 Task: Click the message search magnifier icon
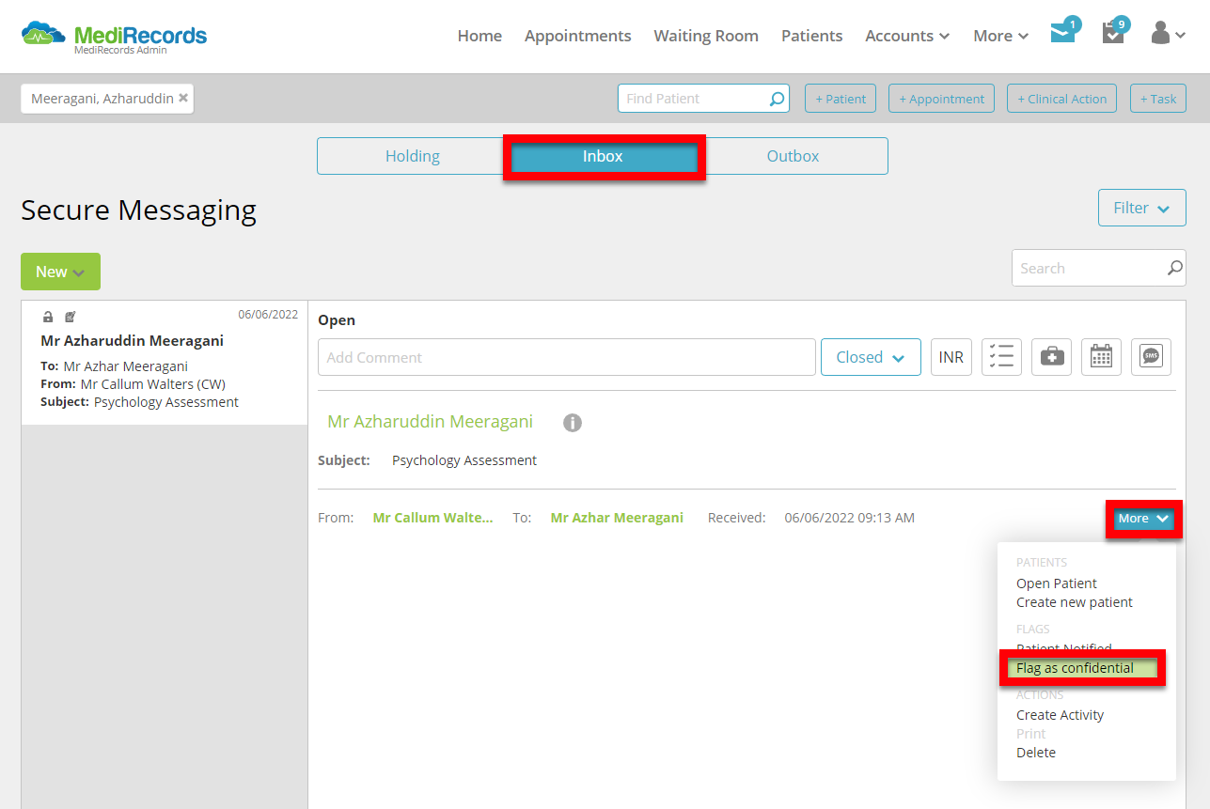click(1174, 268)
